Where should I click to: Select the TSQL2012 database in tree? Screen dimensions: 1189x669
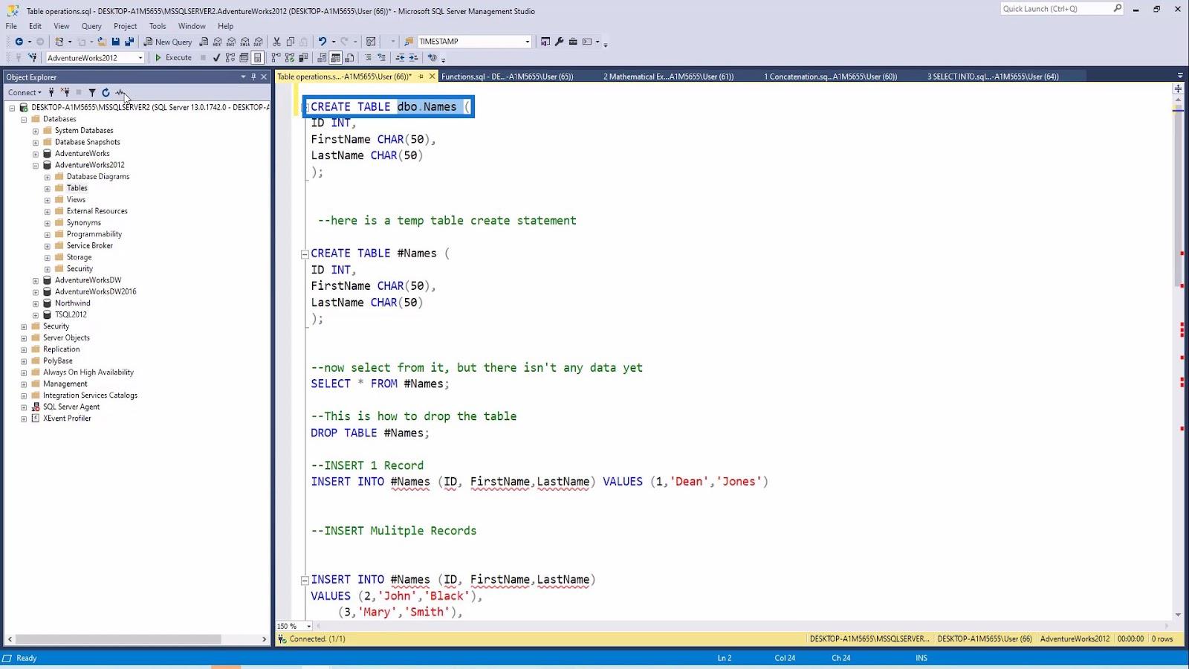[x=71, y=315]
